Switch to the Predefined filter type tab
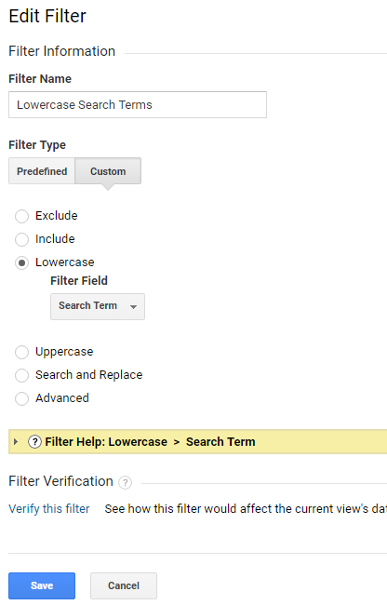This screenshot has height=605, width=387. point(42,171)
